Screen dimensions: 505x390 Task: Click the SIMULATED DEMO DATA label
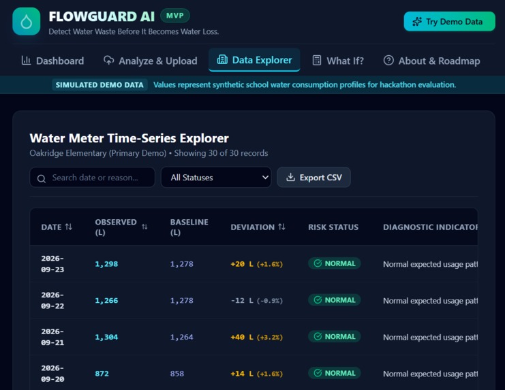100,85
